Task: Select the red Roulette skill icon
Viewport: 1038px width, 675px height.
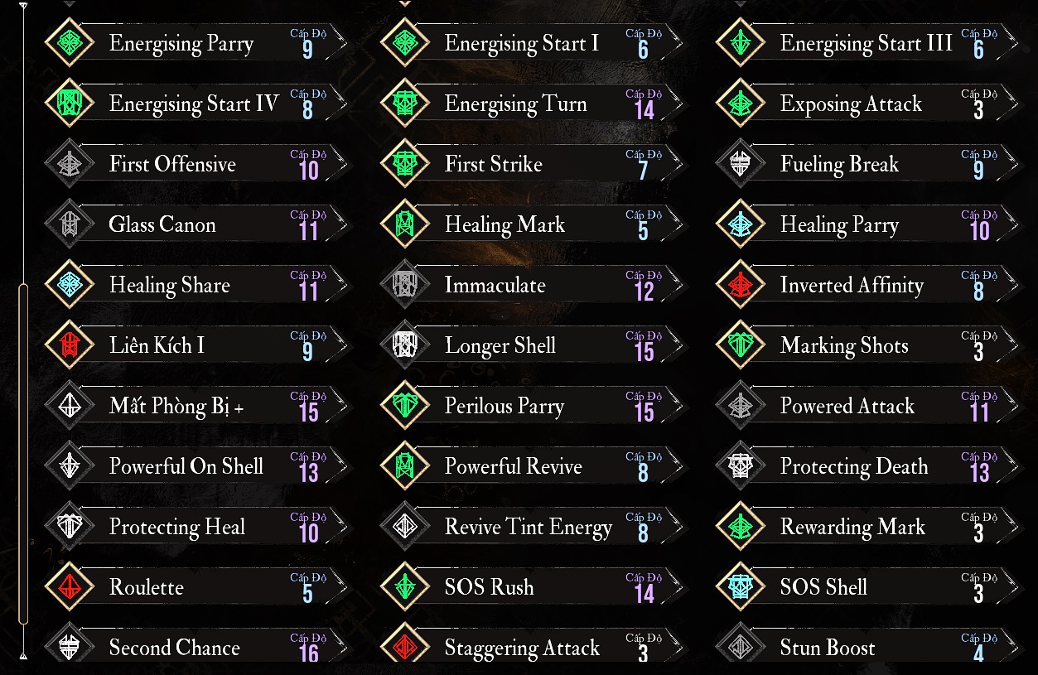Action: point(70,587)
